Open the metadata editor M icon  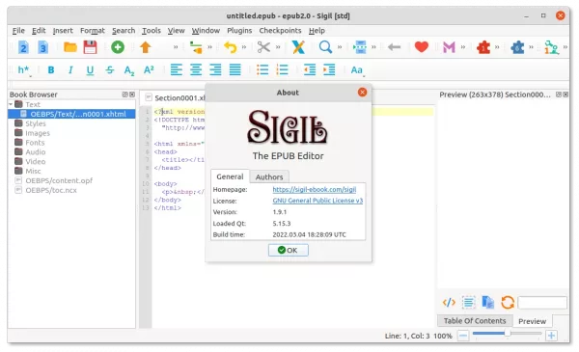[449, 47]
